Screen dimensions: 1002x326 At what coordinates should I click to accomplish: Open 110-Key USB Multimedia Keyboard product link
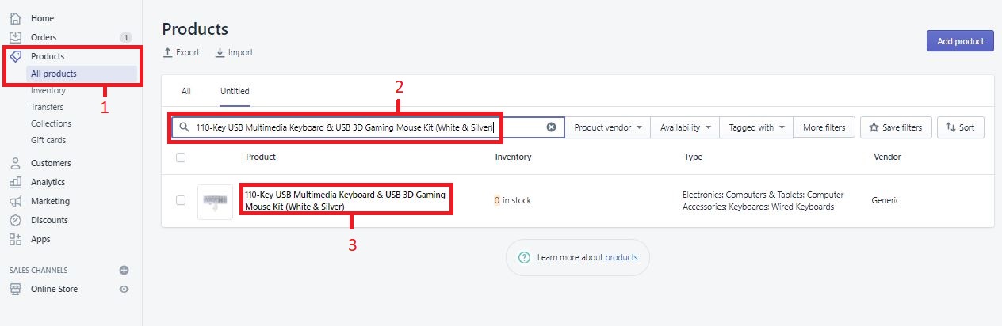click(346, 200)
